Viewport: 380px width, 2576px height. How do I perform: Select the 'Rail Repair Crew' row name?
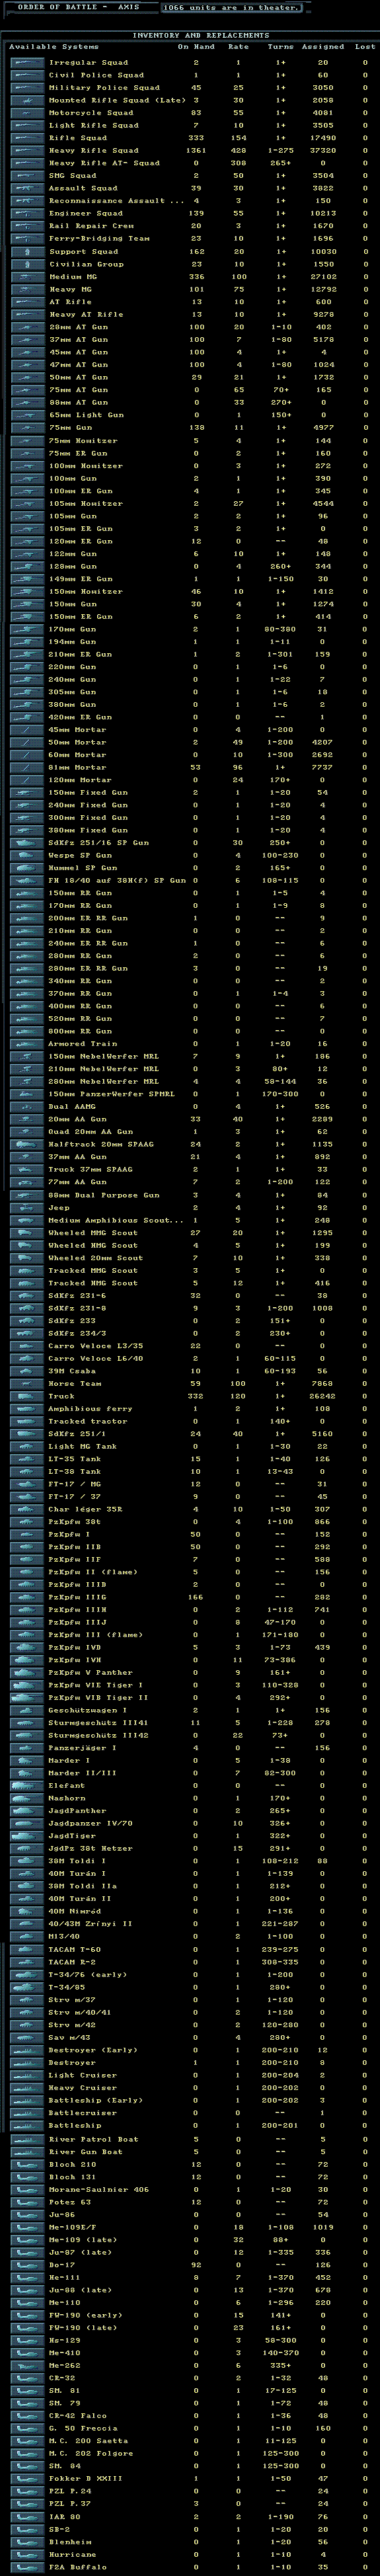pos(91,226)
